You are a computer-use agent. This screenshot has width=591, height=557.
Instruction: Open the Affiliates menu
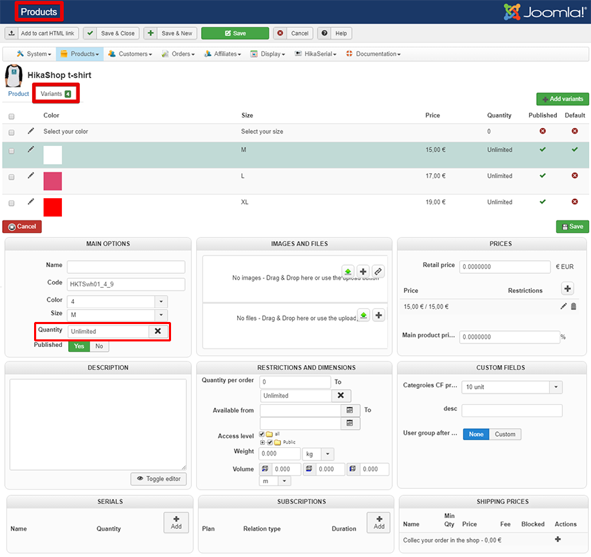click(222, 54)
